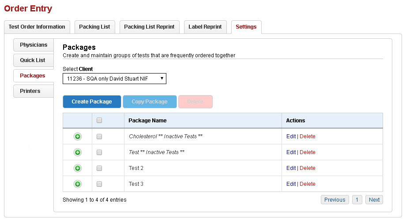This screenshot has height=221, width=406.
Task: Expand the Cholesterol package row with plus icon
Action: 78,136
